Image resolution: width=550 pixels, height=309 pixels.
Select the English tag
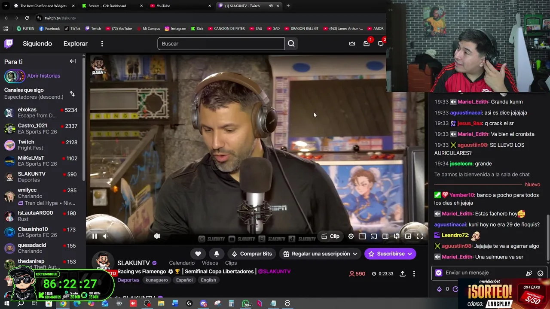[208, 280]
